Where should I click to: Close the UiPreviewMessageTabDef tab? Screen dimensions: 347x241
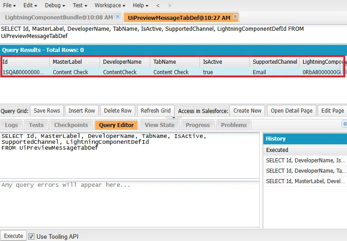[235, 16]
